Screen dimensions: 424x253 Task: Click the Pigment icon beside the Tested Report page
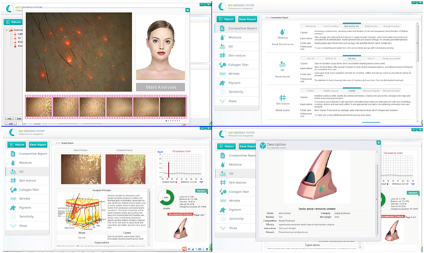point(13,207)
